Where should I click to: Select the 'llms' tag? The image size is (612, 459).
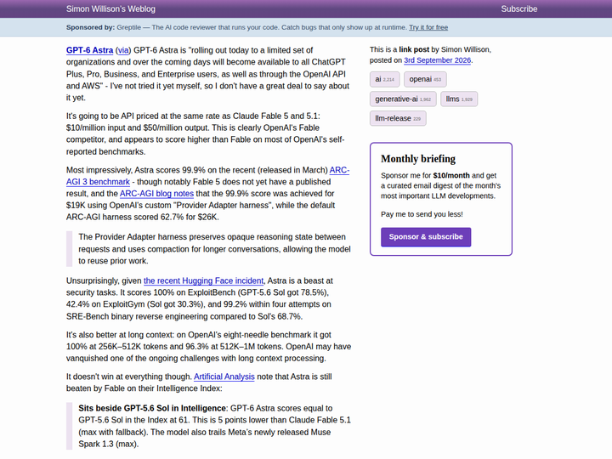coord(459,99)
